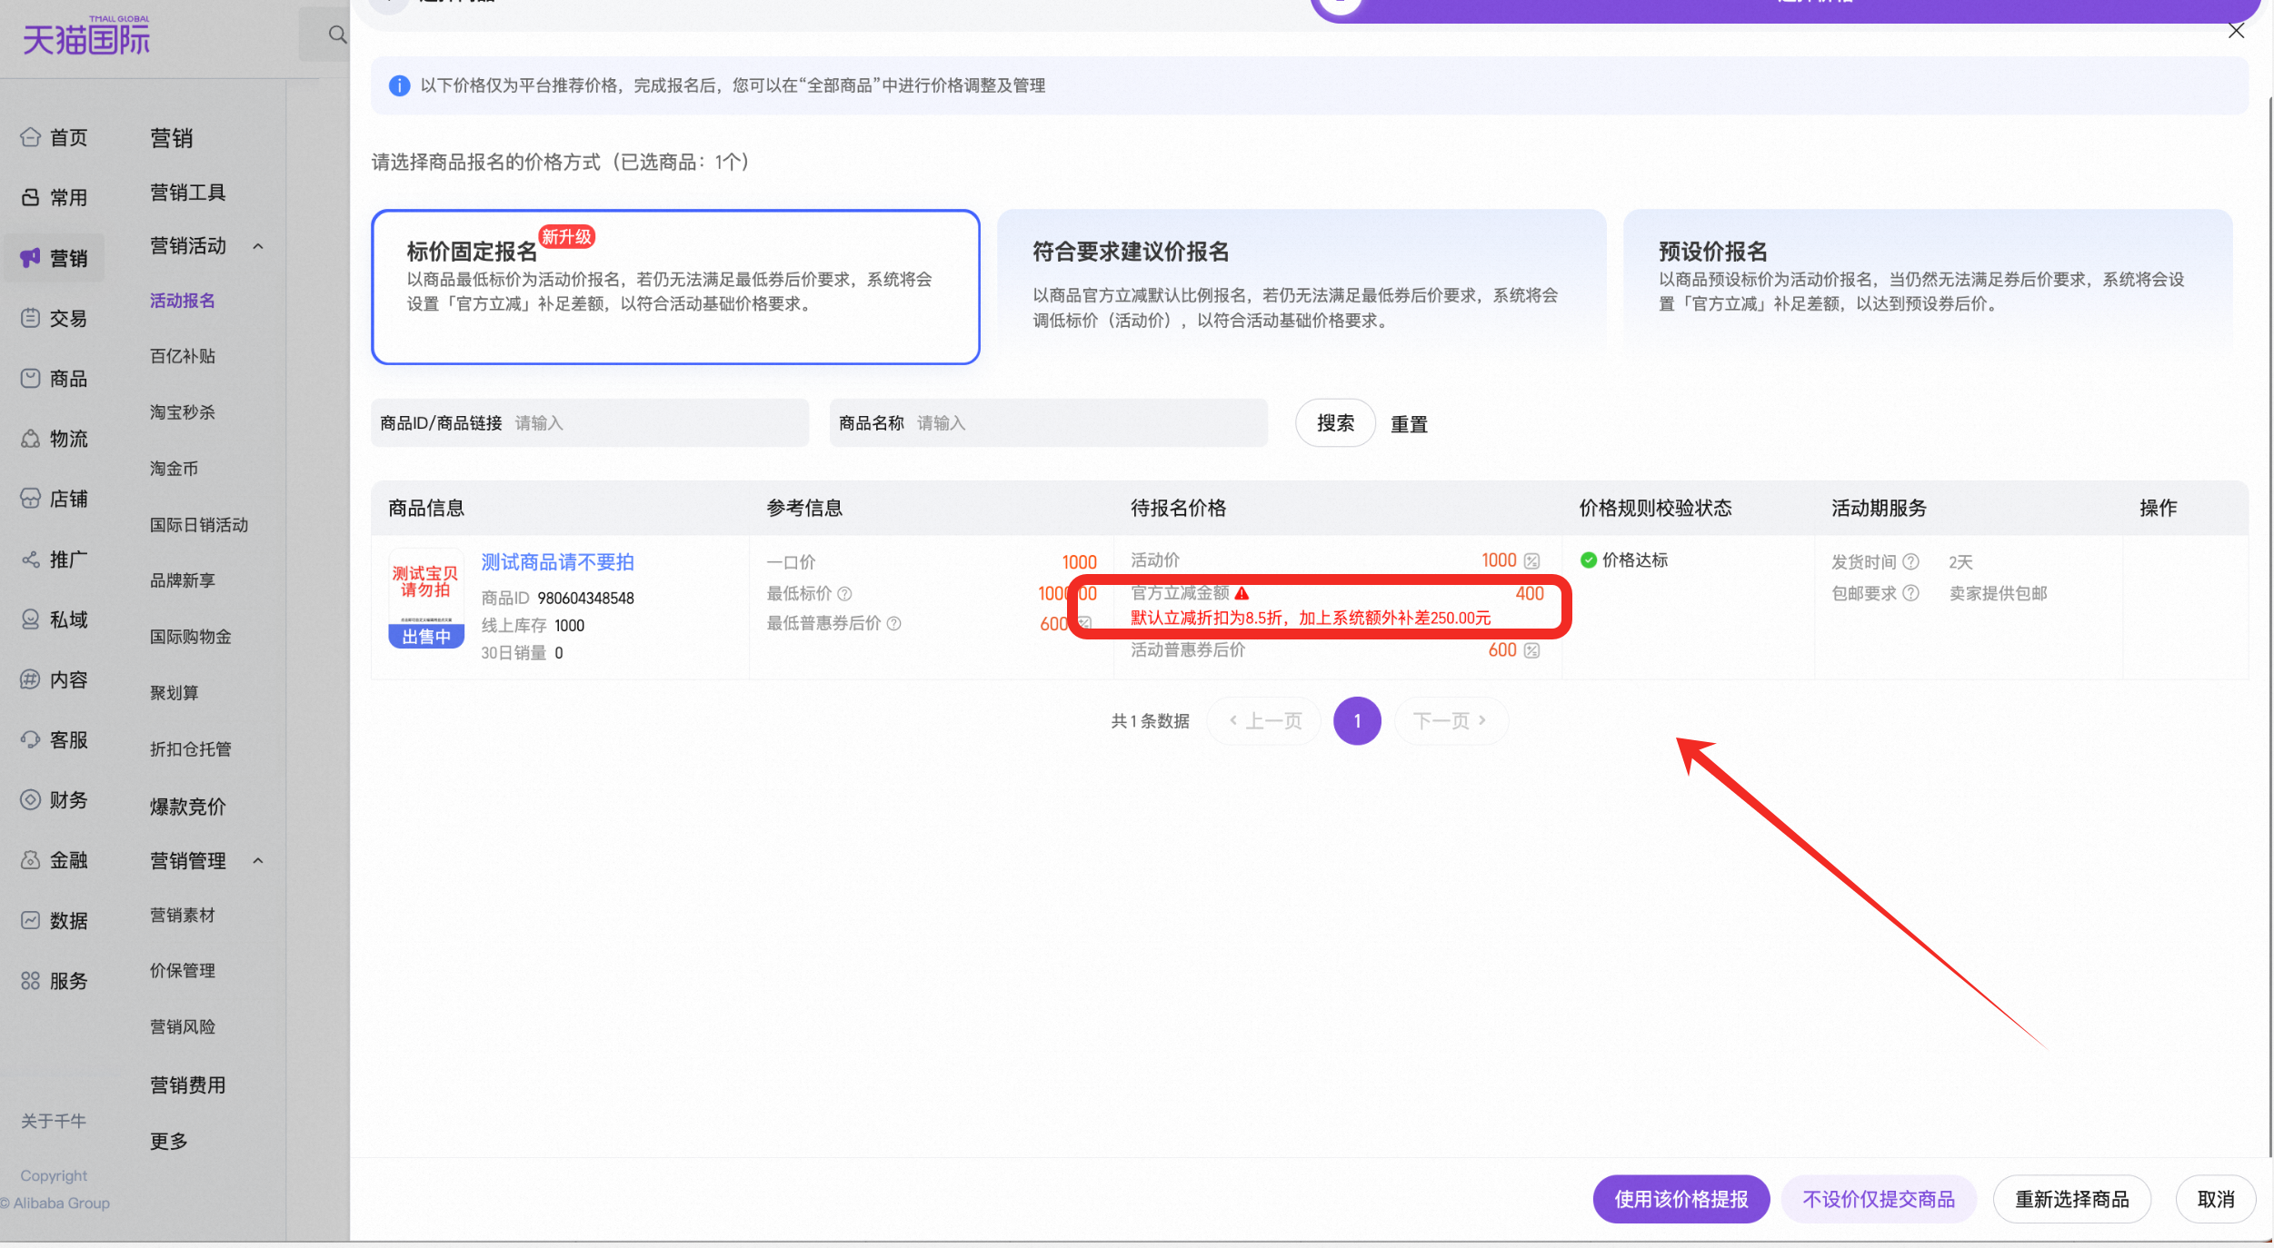
Task: Click the 推广 share icon
Action: (31, 559)
